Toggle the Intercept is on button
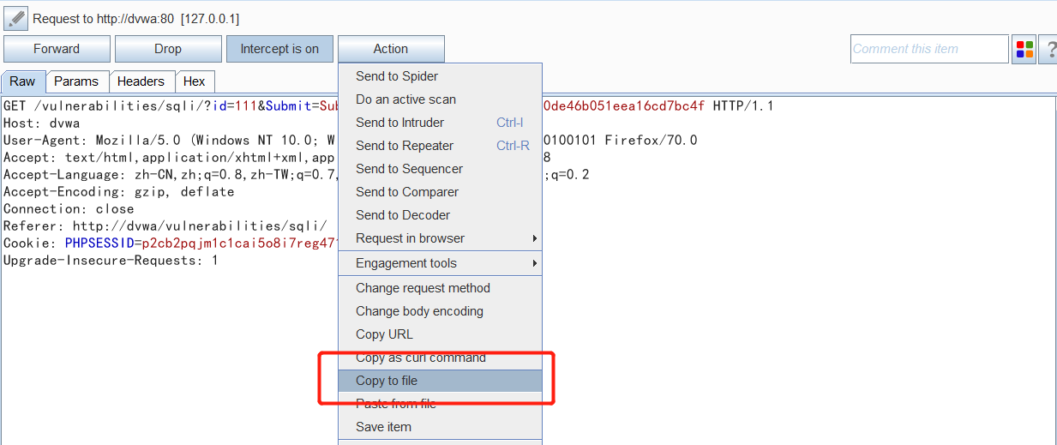1057x445 pixels. [x=279, y=49]
